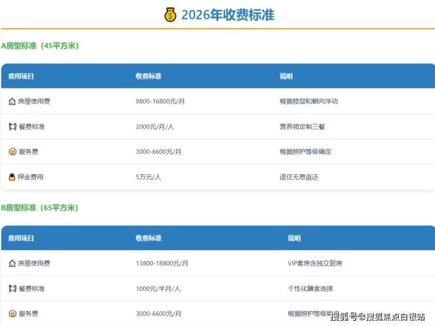
Task: Click the 5万元/人 deposit amount
Action: click(x=148, y=177)
